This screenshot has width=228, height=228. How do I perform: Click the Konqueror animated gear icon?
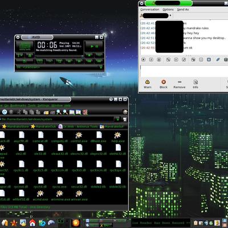125,112
